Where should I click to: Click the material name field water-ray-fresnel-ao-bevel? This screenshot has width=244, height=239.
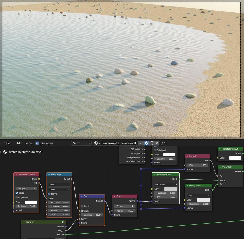click(x=119, y=143)
